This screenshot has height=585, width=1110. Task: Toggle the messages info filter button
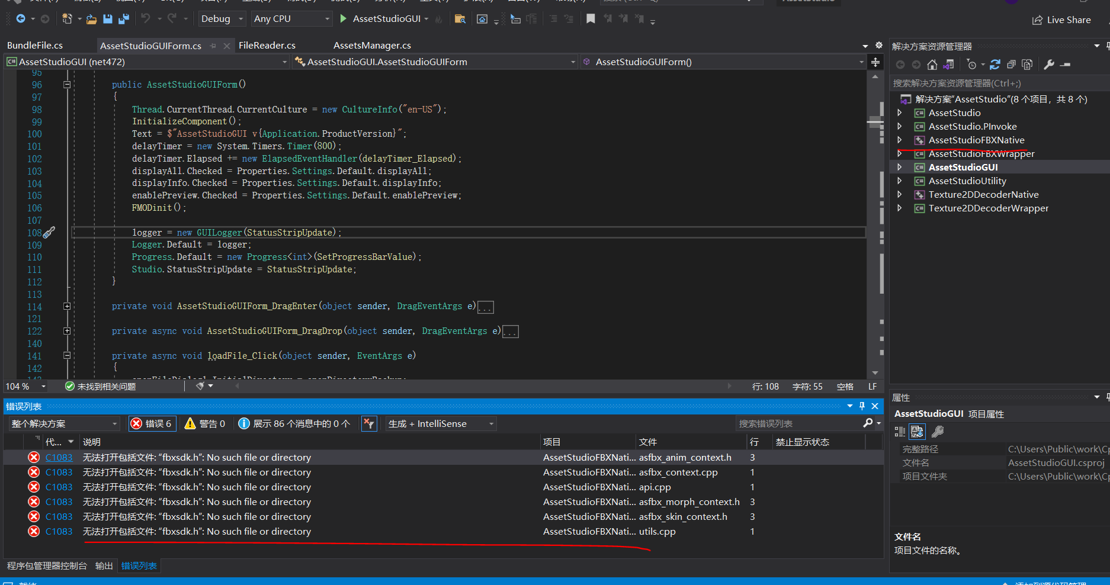(294, 423)
